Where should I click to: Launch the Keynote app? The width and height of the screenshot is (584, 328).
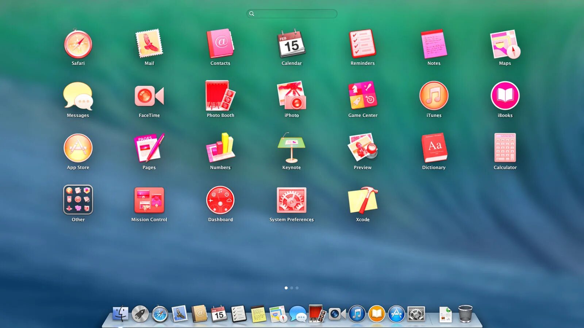coord(292,148)
